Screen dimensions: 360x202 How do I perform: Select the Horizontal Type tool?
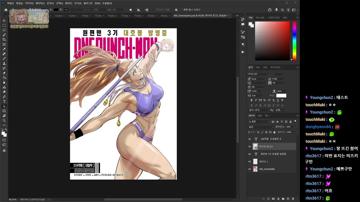pos(4,102)
